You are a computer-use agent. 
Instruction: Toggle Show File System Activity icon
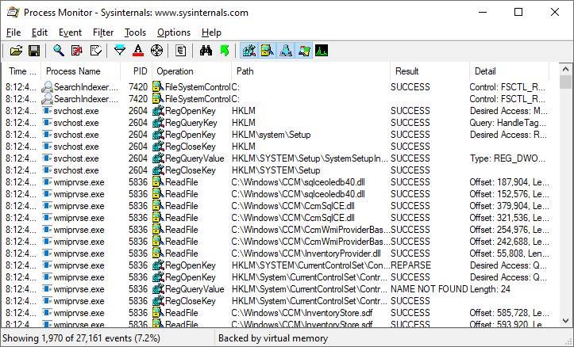[x=268, y=51]
